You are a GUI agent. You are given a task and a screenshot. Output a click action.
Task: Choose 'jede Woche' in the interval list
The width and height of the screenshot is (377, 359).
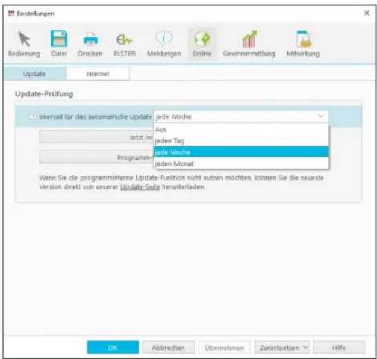click(x=241, y=152)
